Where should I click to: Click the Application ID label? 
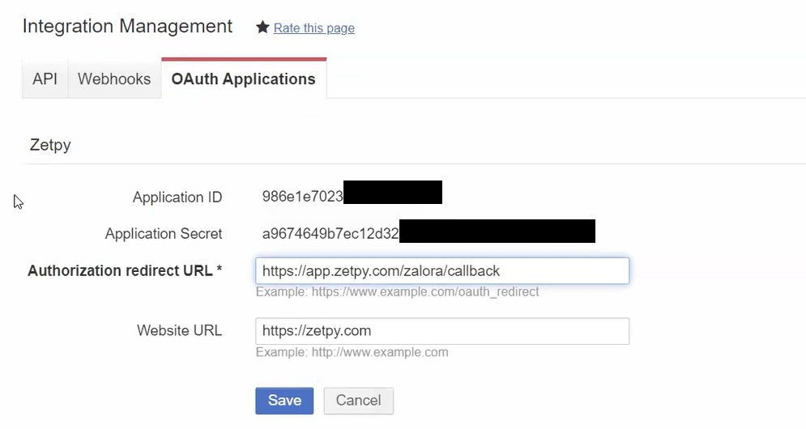(177, 197)
